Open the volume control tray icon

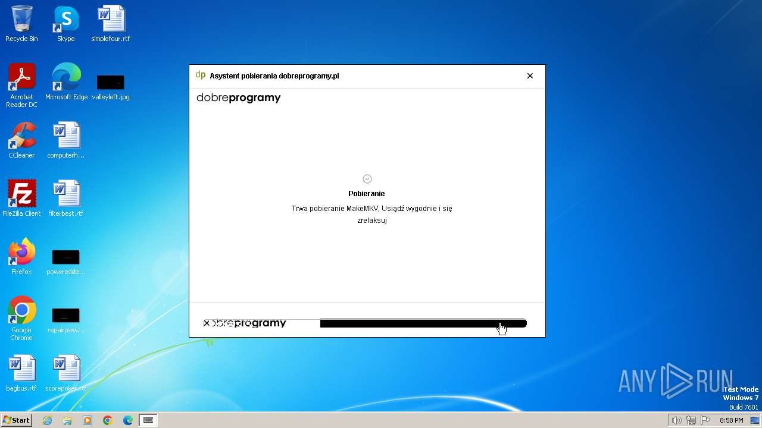676,420
